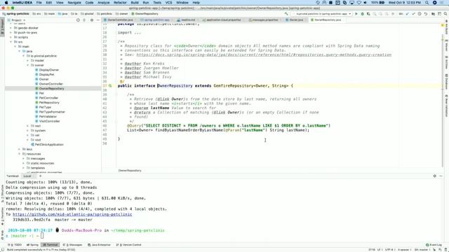Collapse the owner package folder
449x252 pixels.
click(x=28, y=65)
